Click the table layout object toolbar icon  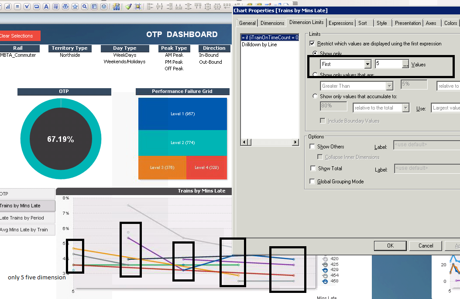94,7
